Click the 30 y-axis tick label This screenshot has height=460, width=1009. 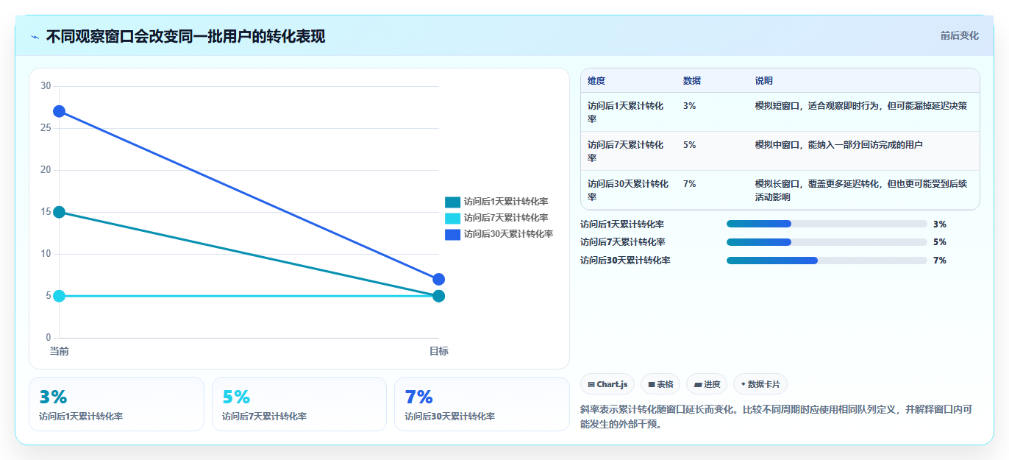coord(46,86)
